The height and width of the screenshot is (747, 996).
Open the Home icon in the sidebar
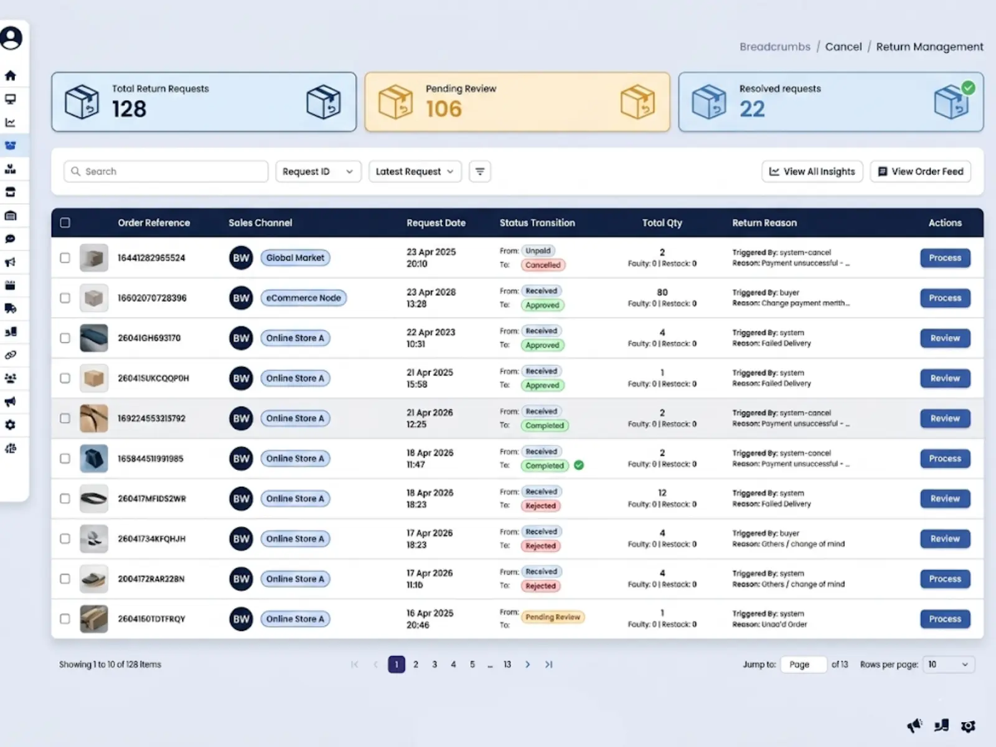[x=10, y=75]
